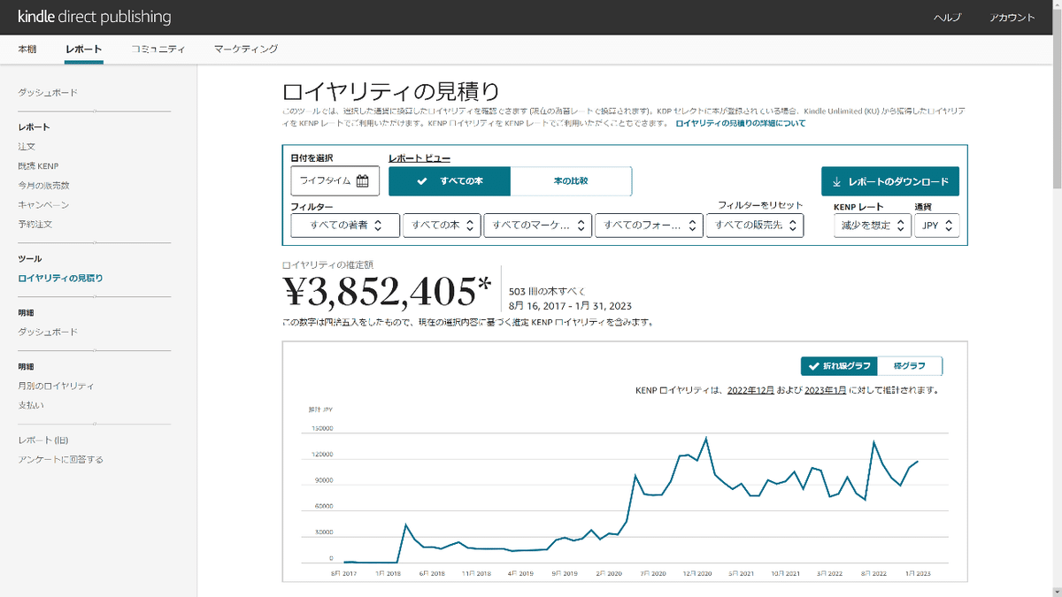Open レポート (旧) in the sidebar
Screen dimensions: 1062x597
pyautogui.click(x=43, y=440)
